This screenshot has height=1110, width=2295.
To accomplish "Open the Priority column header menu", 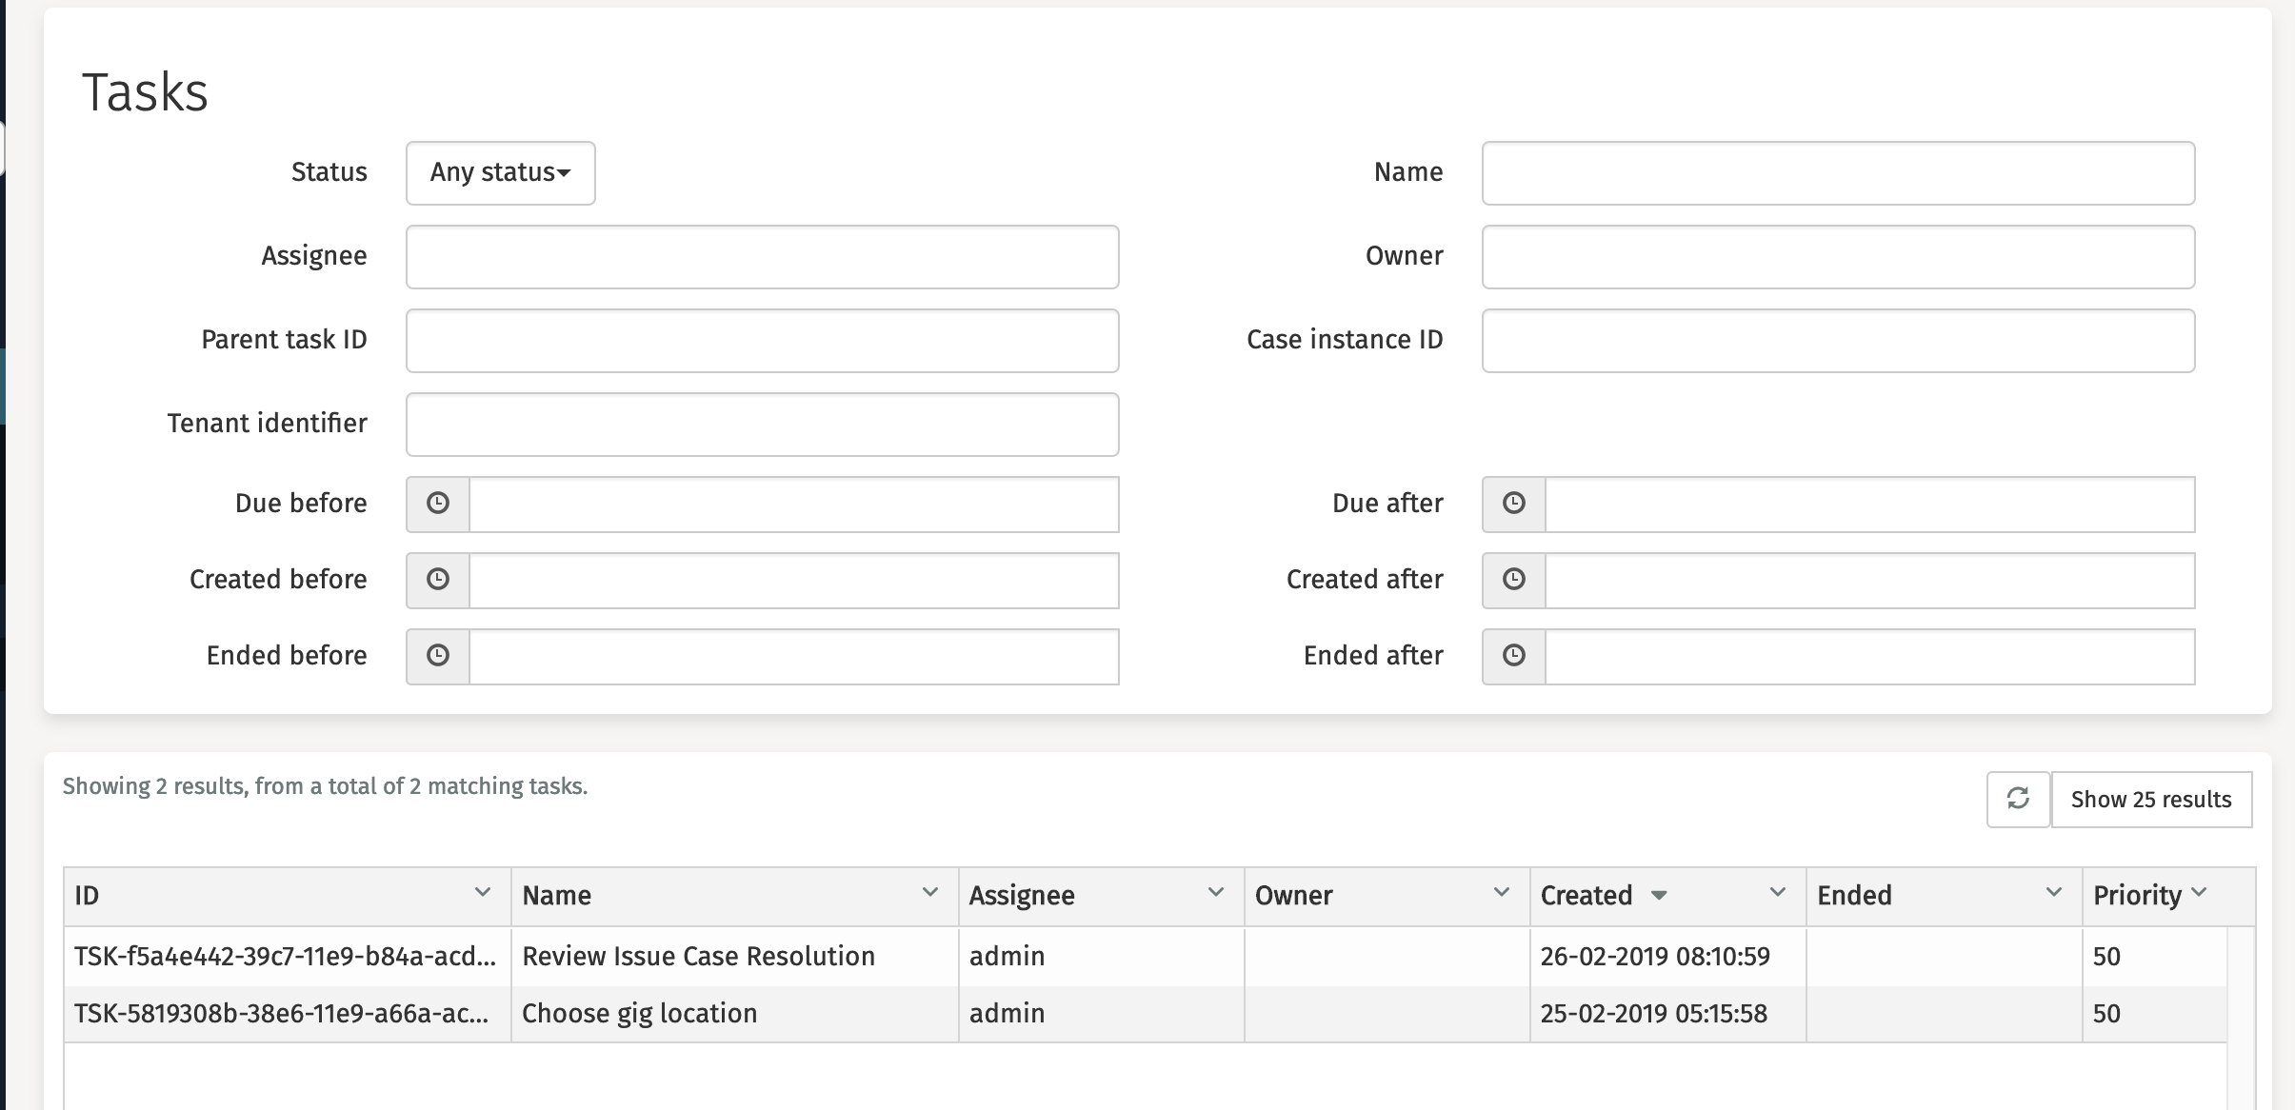I will (x=2199, y=893).
